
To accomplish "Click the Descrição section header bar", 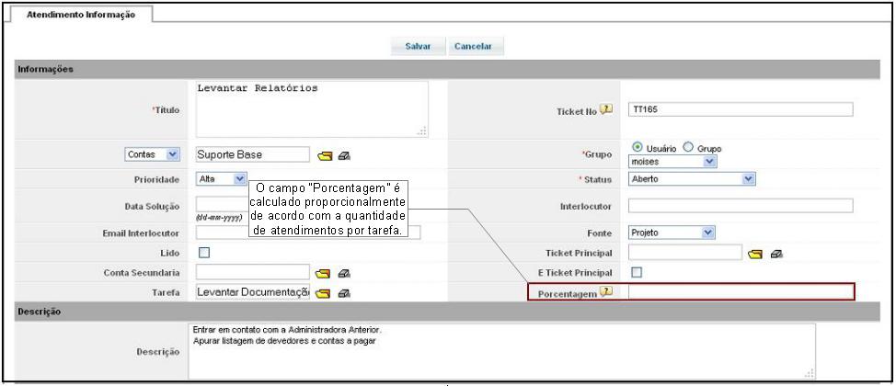I will pyautogui.click(x=448, y=312).
